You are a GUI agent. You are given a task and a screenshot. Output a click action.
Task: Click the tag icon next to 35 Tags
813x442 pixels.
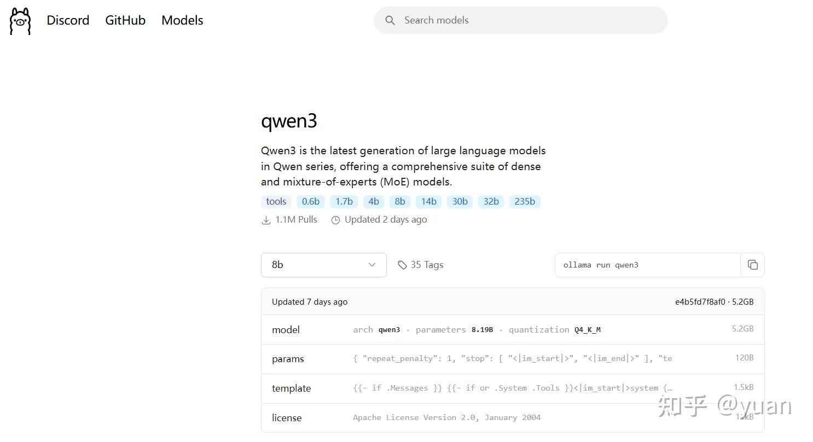[403, 265]
